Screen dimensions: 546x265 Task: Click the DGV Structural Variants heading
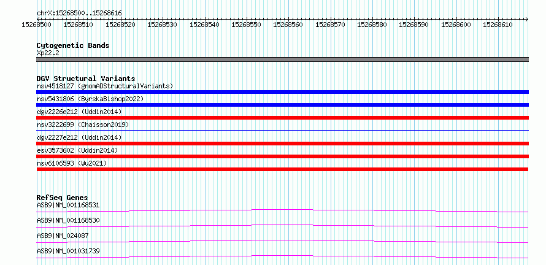click(x=86, y=79)
